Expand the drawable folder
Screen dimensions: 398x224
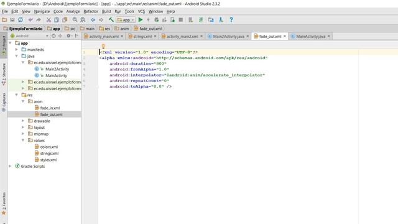[x=23, y=121]
